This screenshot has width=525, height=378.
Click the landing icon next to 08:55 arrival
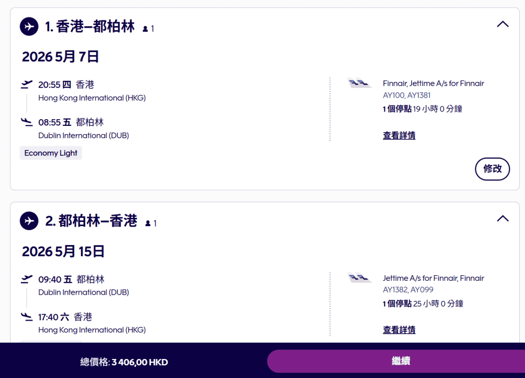(x=27, y=122)
